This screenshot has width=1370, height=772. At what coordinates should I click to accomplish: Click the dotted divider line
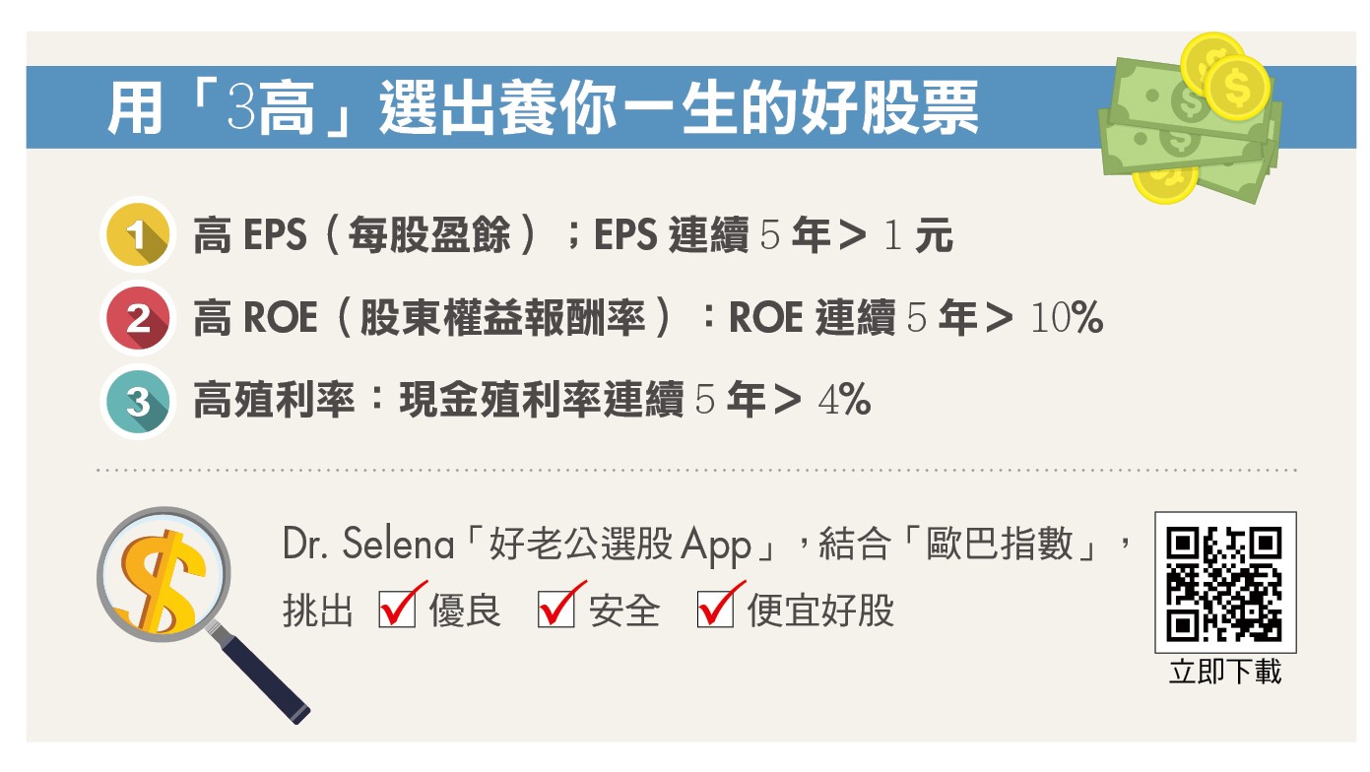click(x=696, y=471)
